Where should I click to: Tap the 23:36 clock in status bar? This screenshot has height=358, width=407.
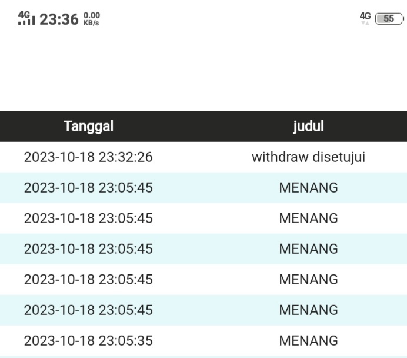[x=59, y=19]
